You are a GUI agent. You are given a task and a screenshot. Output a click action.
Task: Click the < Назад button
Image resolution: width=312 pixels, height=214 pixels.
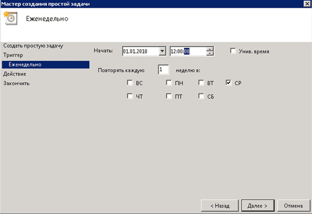[x=219, y=205]
